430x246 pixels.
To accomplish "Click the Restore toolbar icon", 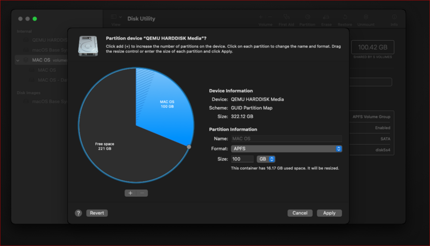I will click(x=345, y=17).
